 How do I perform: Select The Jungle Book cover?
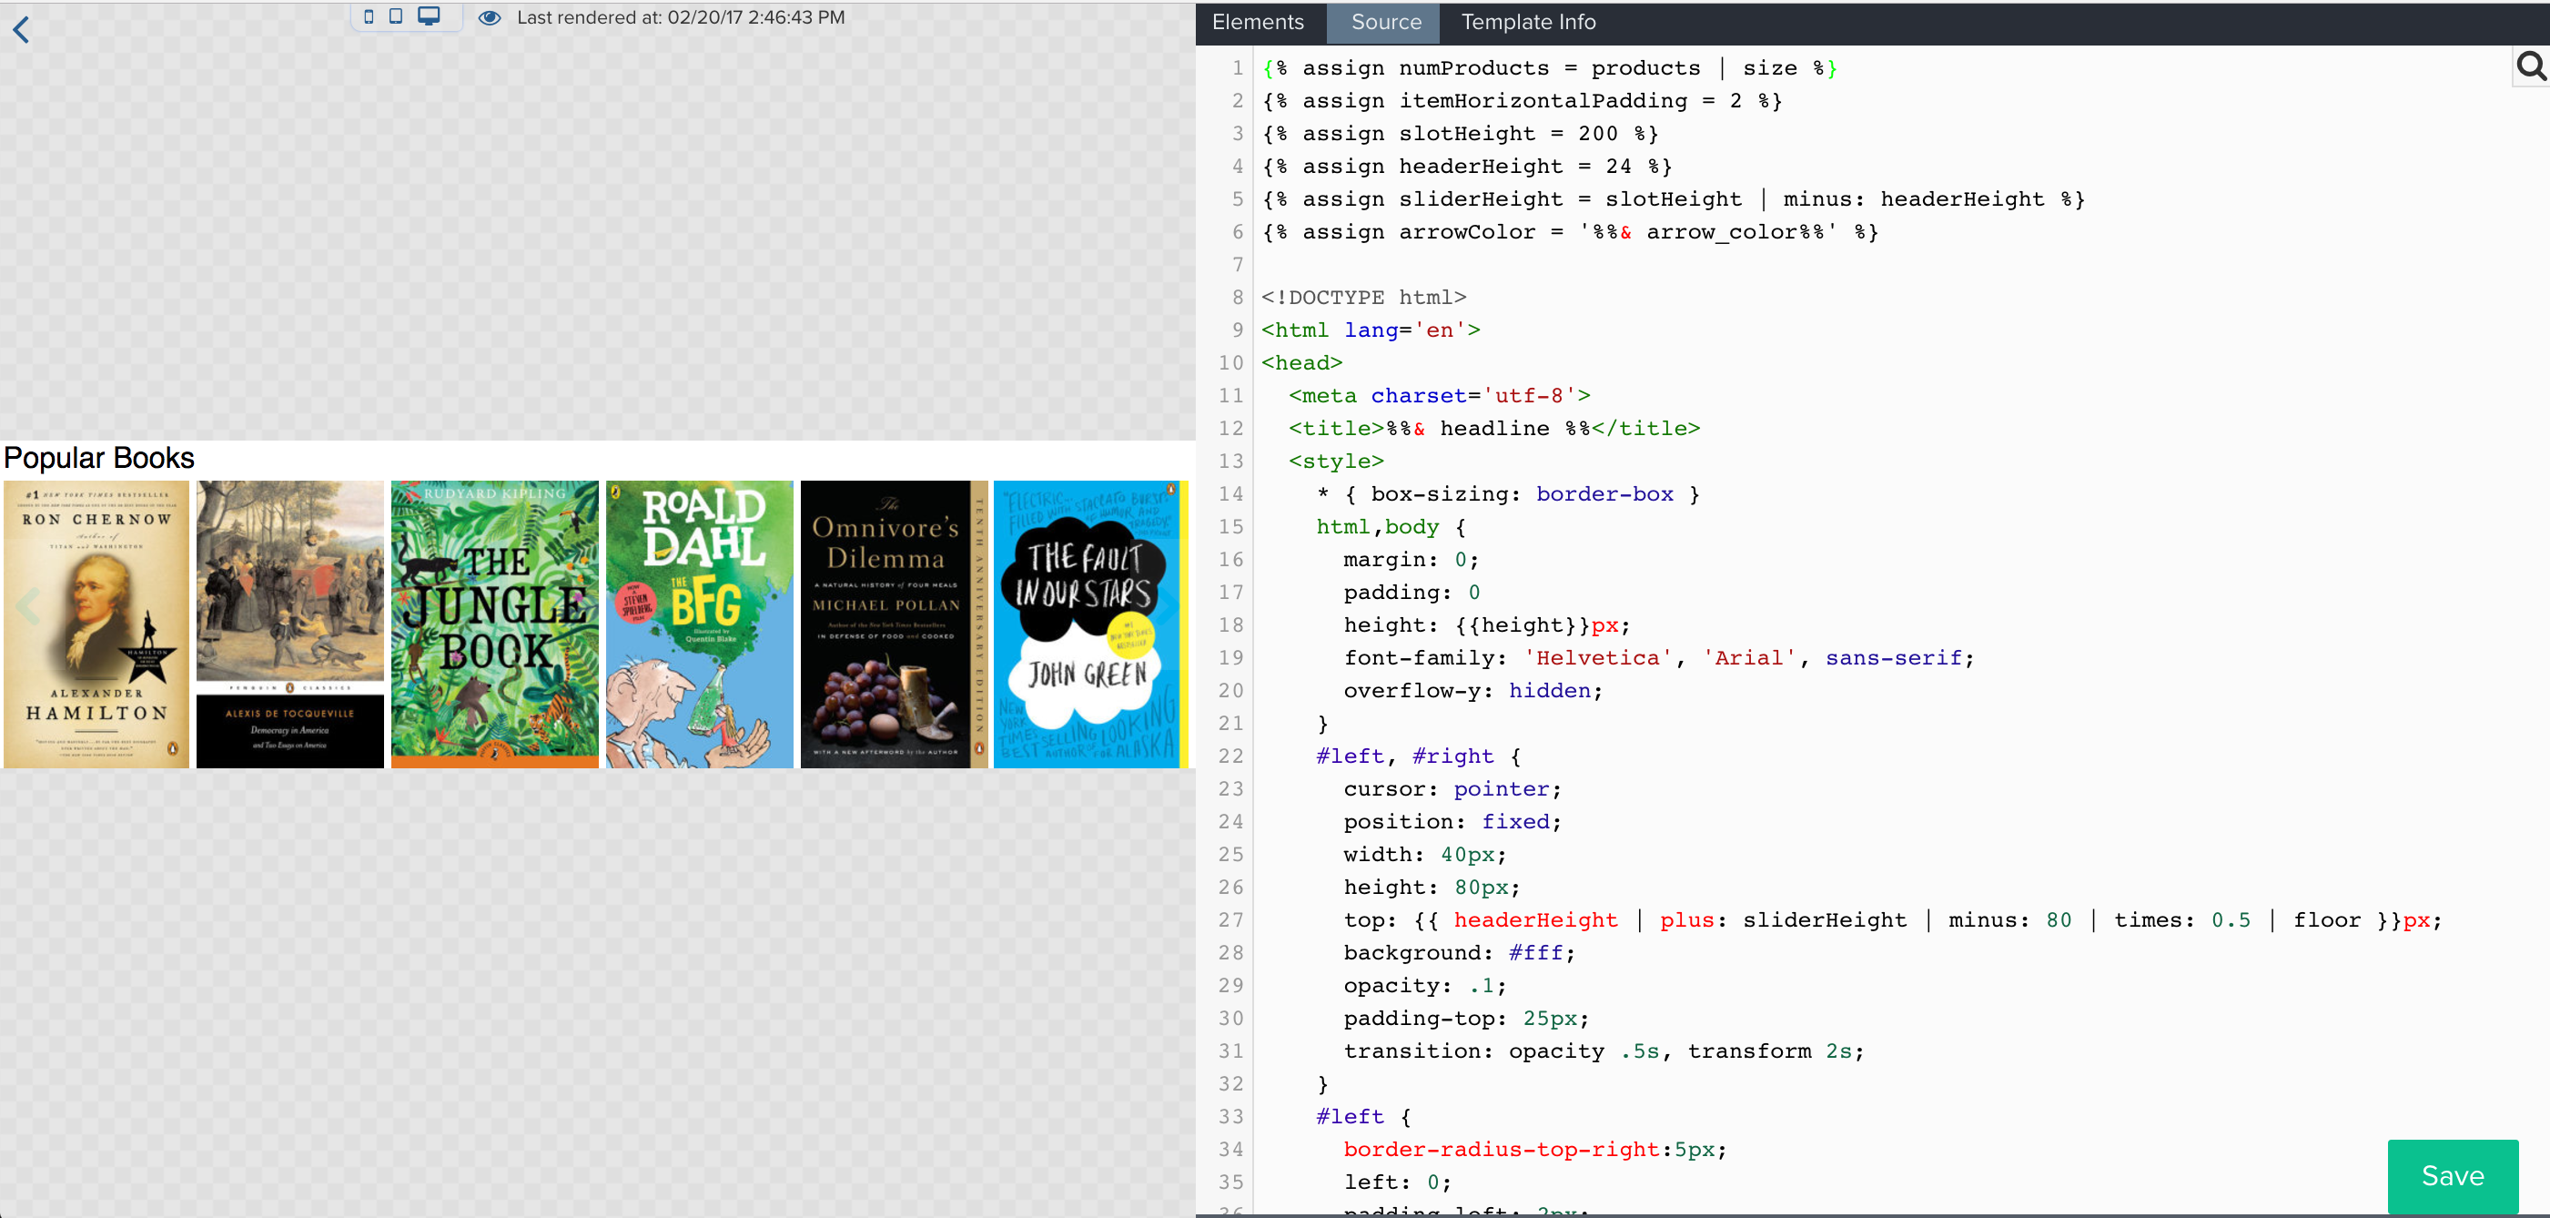pyautogui.click(x=495, y=624)
